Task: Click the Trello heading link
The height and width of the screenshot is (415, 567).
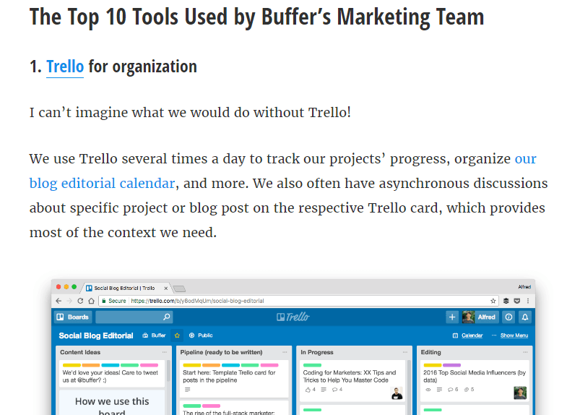Action: [x=65, y=67]
